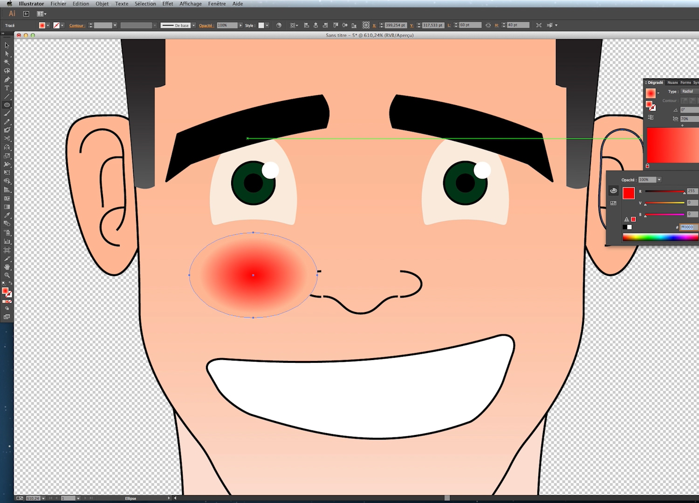Expand the Opacité 100% arrow in control bar

click(240, 25)
